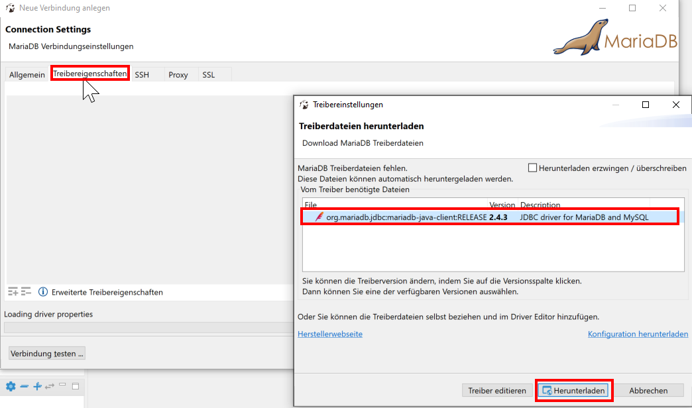
Task: Open the Treibereigenschaften tab
Action: point(89,74)
